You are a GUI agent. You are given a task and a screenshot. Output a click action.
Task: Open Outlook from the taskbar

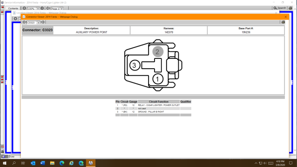coord(33,163)
